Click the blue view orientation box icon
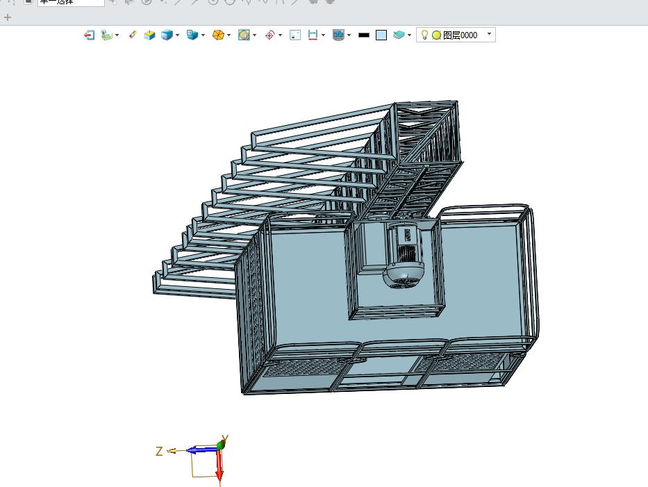Screen dimensions: 648x487 (x=192, y=35)
